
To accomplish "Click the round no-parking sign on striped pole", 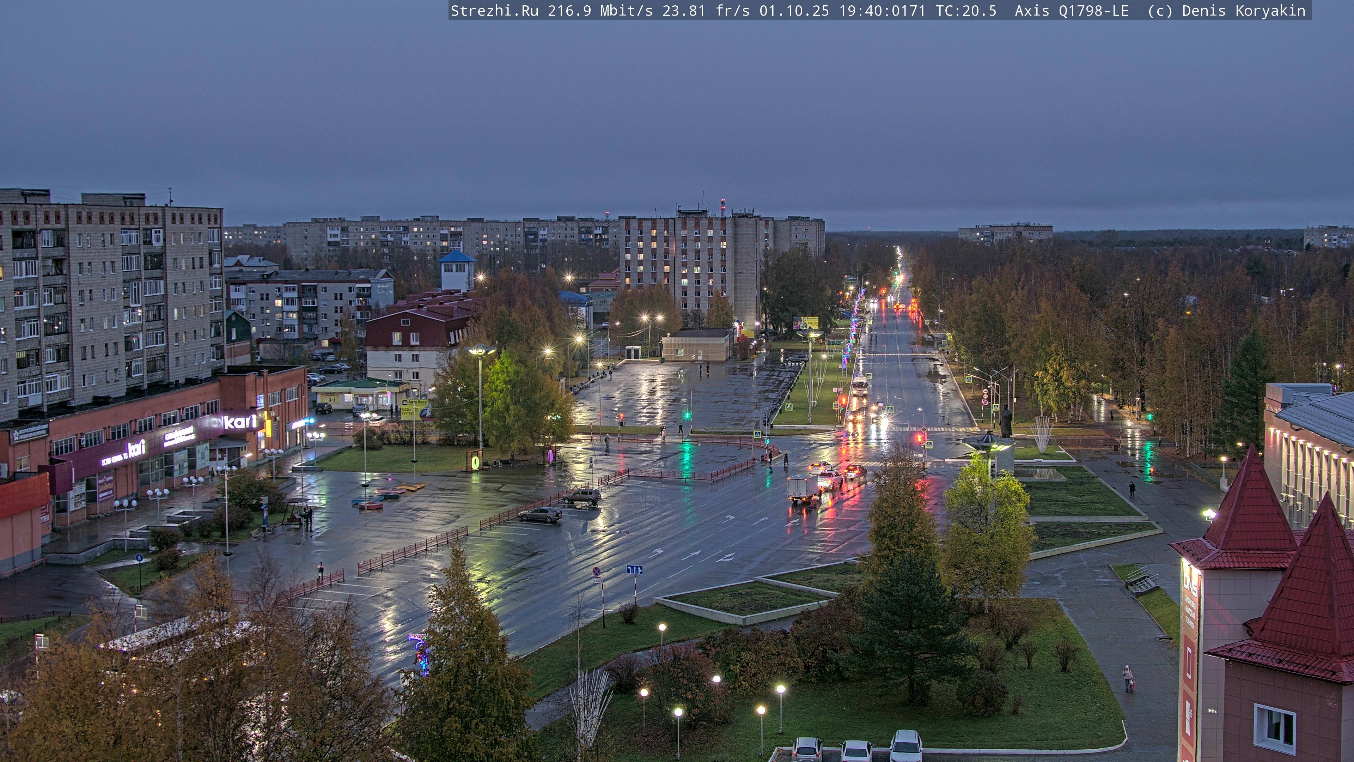I will pos(597,571).
